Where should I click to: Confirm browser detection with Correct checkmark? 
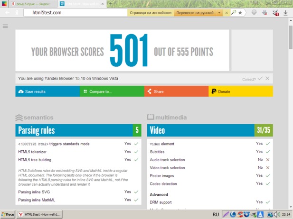point(260,79)
